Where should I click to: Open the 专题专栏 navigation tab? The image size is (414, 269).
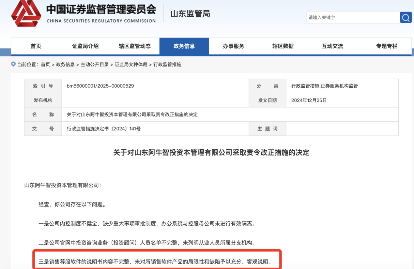(387, 46)
